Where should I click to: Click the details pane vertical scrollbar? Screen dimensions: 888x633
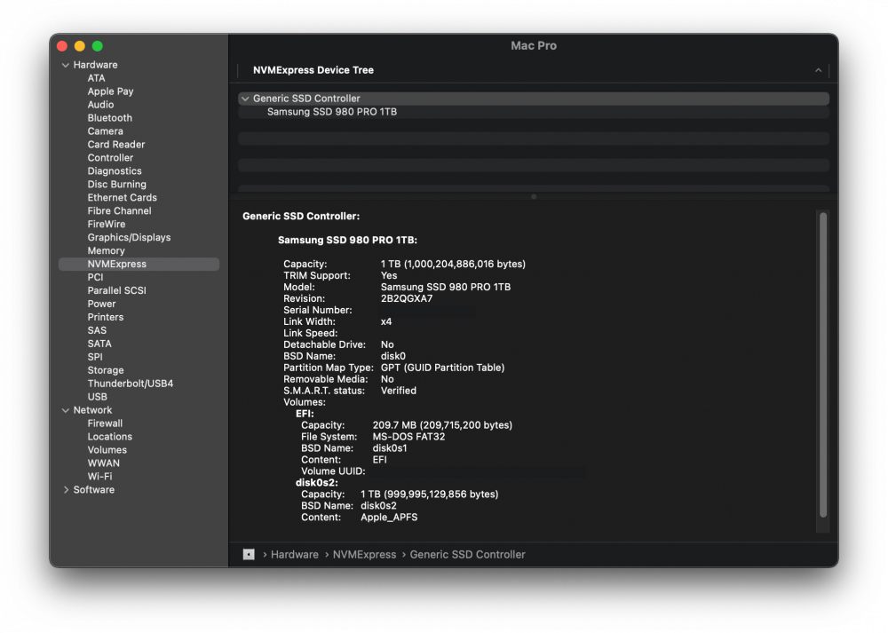click(x=823, y=365)
